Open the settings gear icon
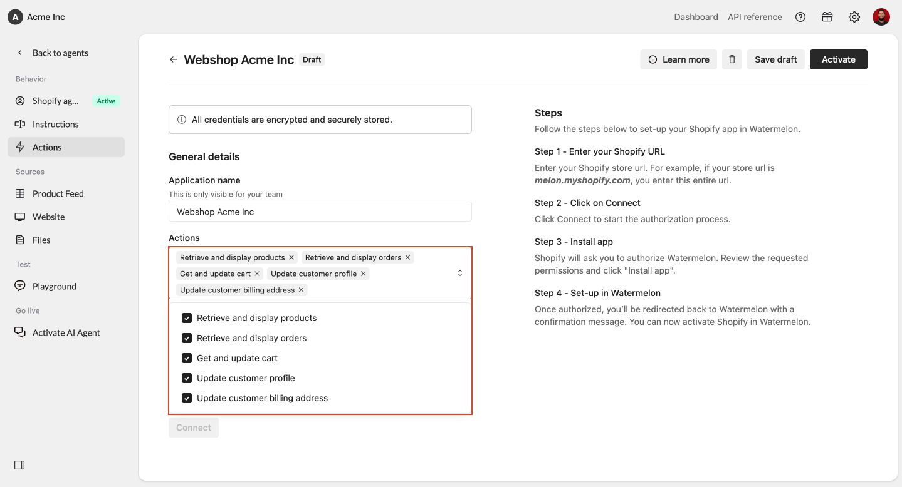The width and height of the screenshot is (902, 487). [854, 17]
